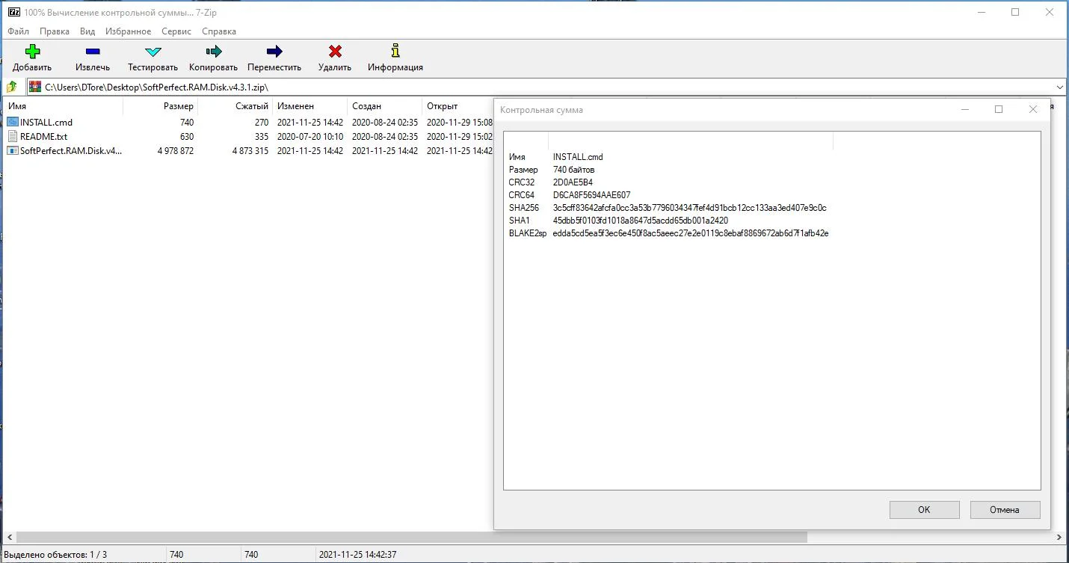Click the SoftPerfect.RAM.Disk exe icon
Screen dimensions: 1069x563
tap(13, 150)
